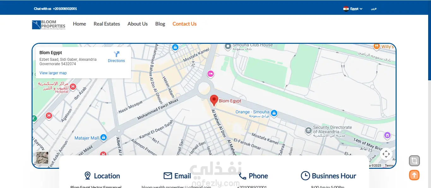Click the pink hotel marker near roundabout

211,74
